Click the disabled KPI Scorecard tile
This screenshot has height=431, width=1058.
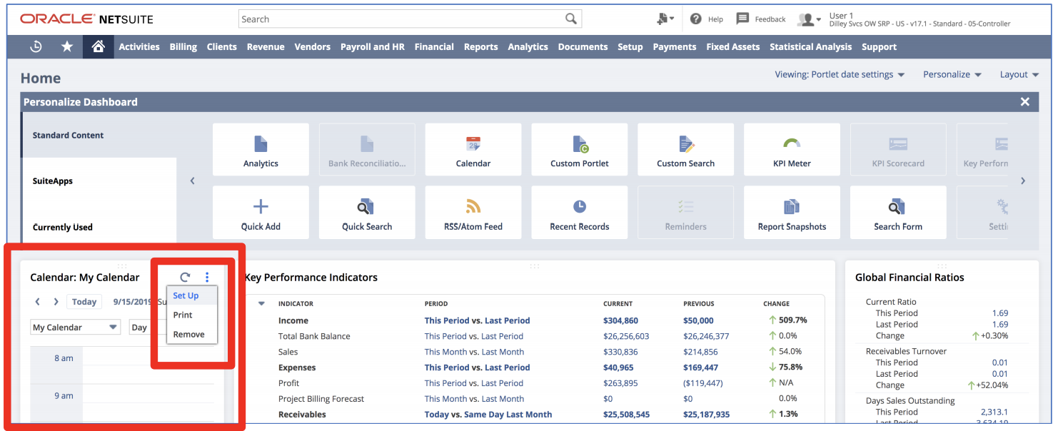[x=898, y=150]
